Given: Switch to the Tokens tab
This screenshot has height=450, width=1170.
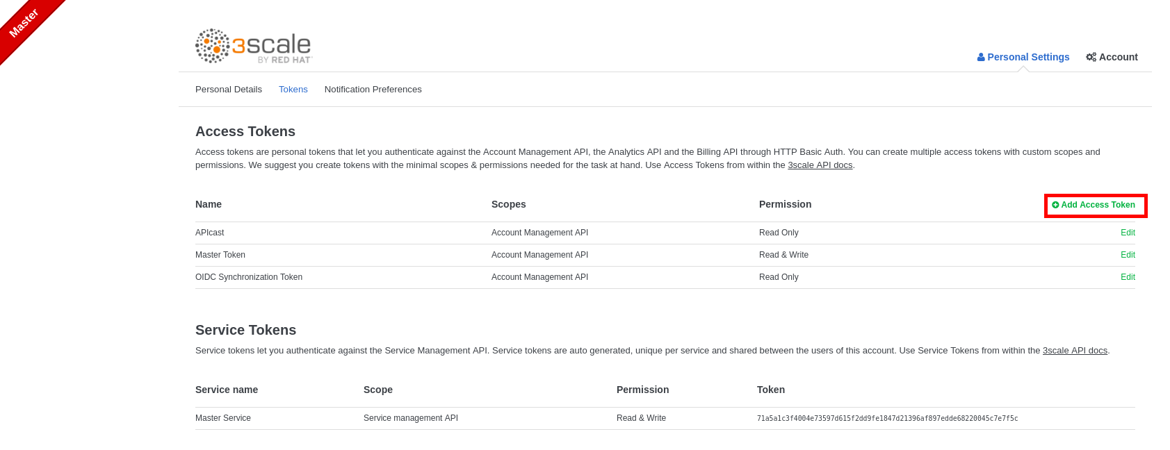Looking at the screenshot, I should (x=293, y=90).
